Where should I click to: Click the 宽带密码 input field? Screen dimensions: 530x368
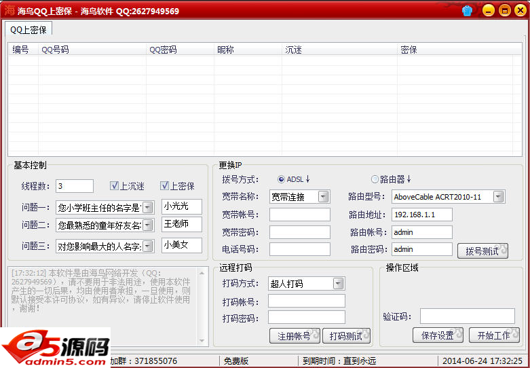point(300,232)
